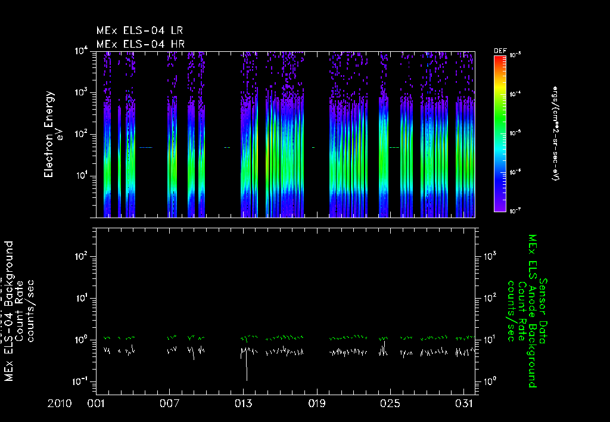Image resolution: width=610 pixels, height=422 pixels.
Task: Click the 10^3 tick on the right green axis
Action: (490, 256)
